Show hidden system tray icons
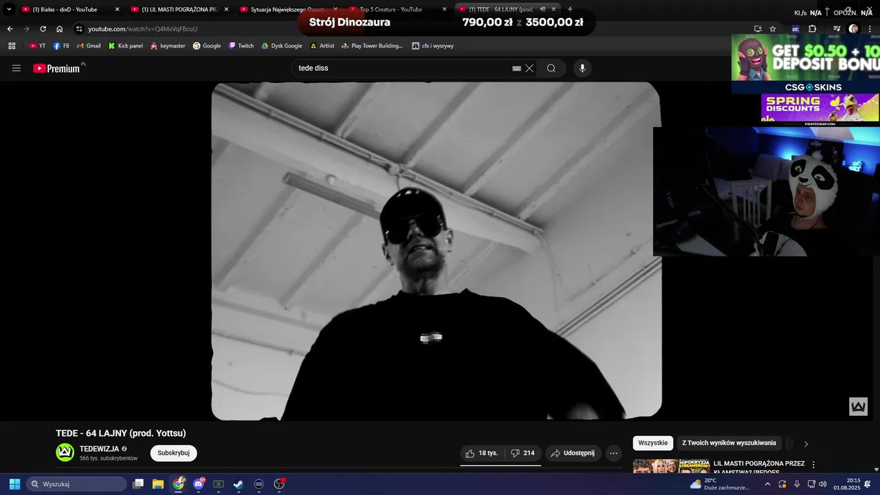The height and width of the screenshot is (495, 880). pos(767,484)
